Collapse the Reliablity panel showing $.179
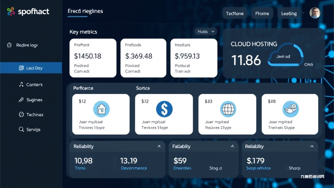Viewport: 334px width, 188px height. [312, 146]
